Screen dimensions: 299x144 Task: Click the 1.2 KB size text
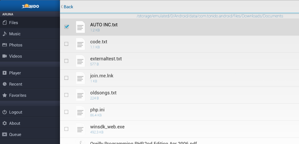[x=95, y=30]
